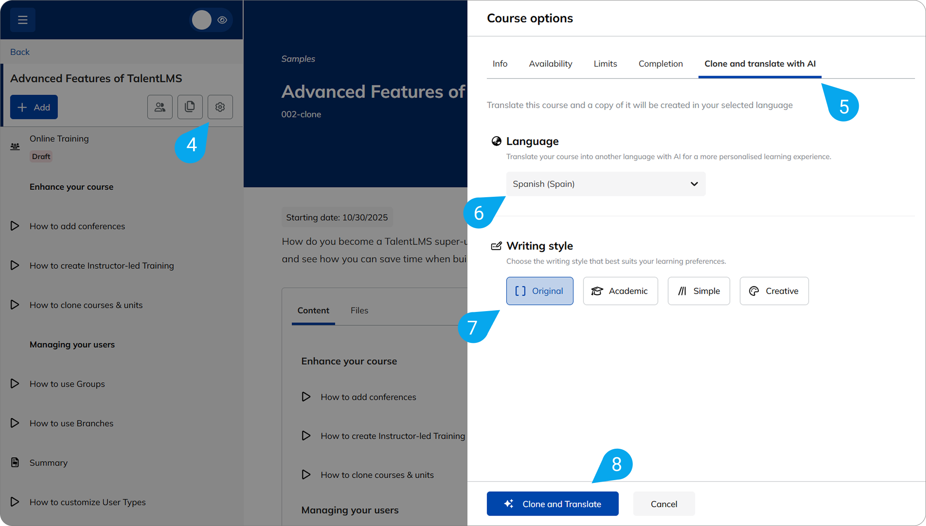Click the Back link
The height and width of the screenshot is (526, 926).
[20, 52]
